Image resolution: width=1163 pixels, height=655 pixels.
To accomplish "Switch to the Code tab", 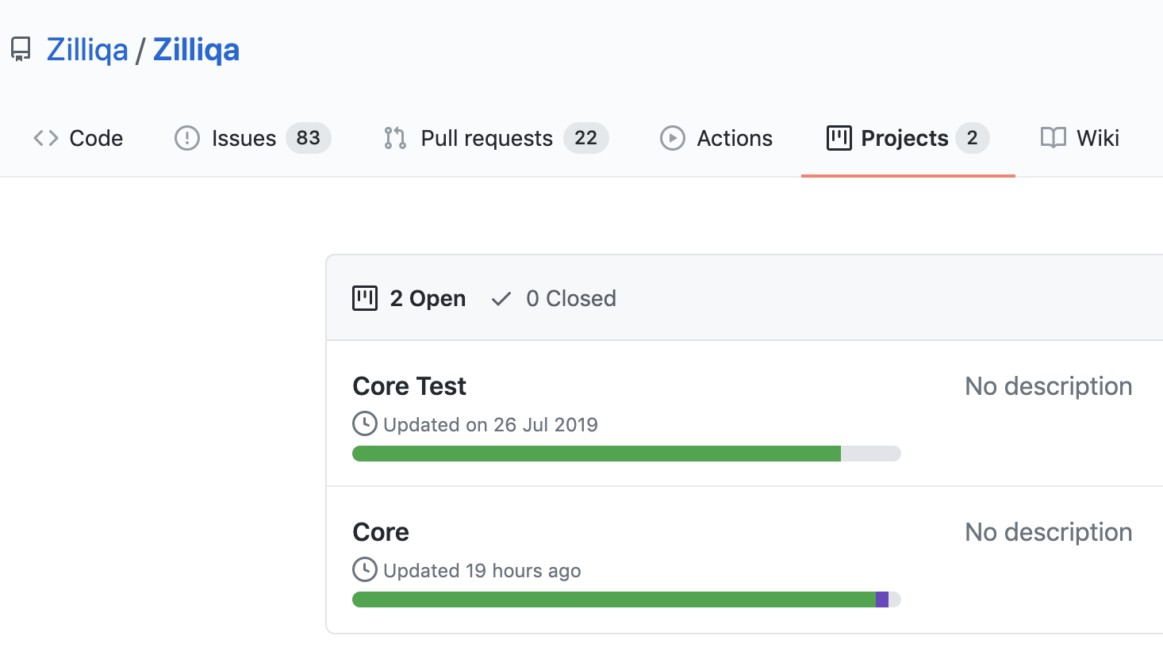I will [x=78, y=138].
